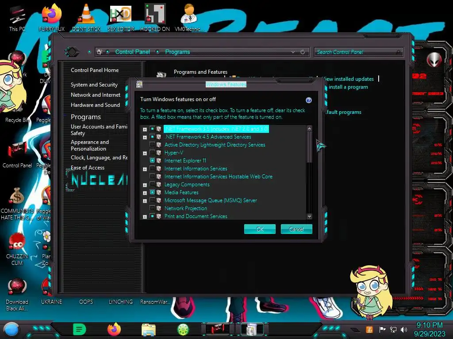Open the COMMUNISTS HATE THIS money bag icon
Image resolution: width=453 pixels, height=339 pixels.
pyautogui.click(x=17, y=203)
